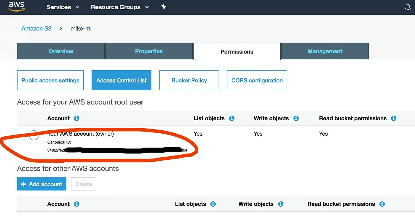Open the Bucket Policy section
415x223 pixels.
[189, 80]
